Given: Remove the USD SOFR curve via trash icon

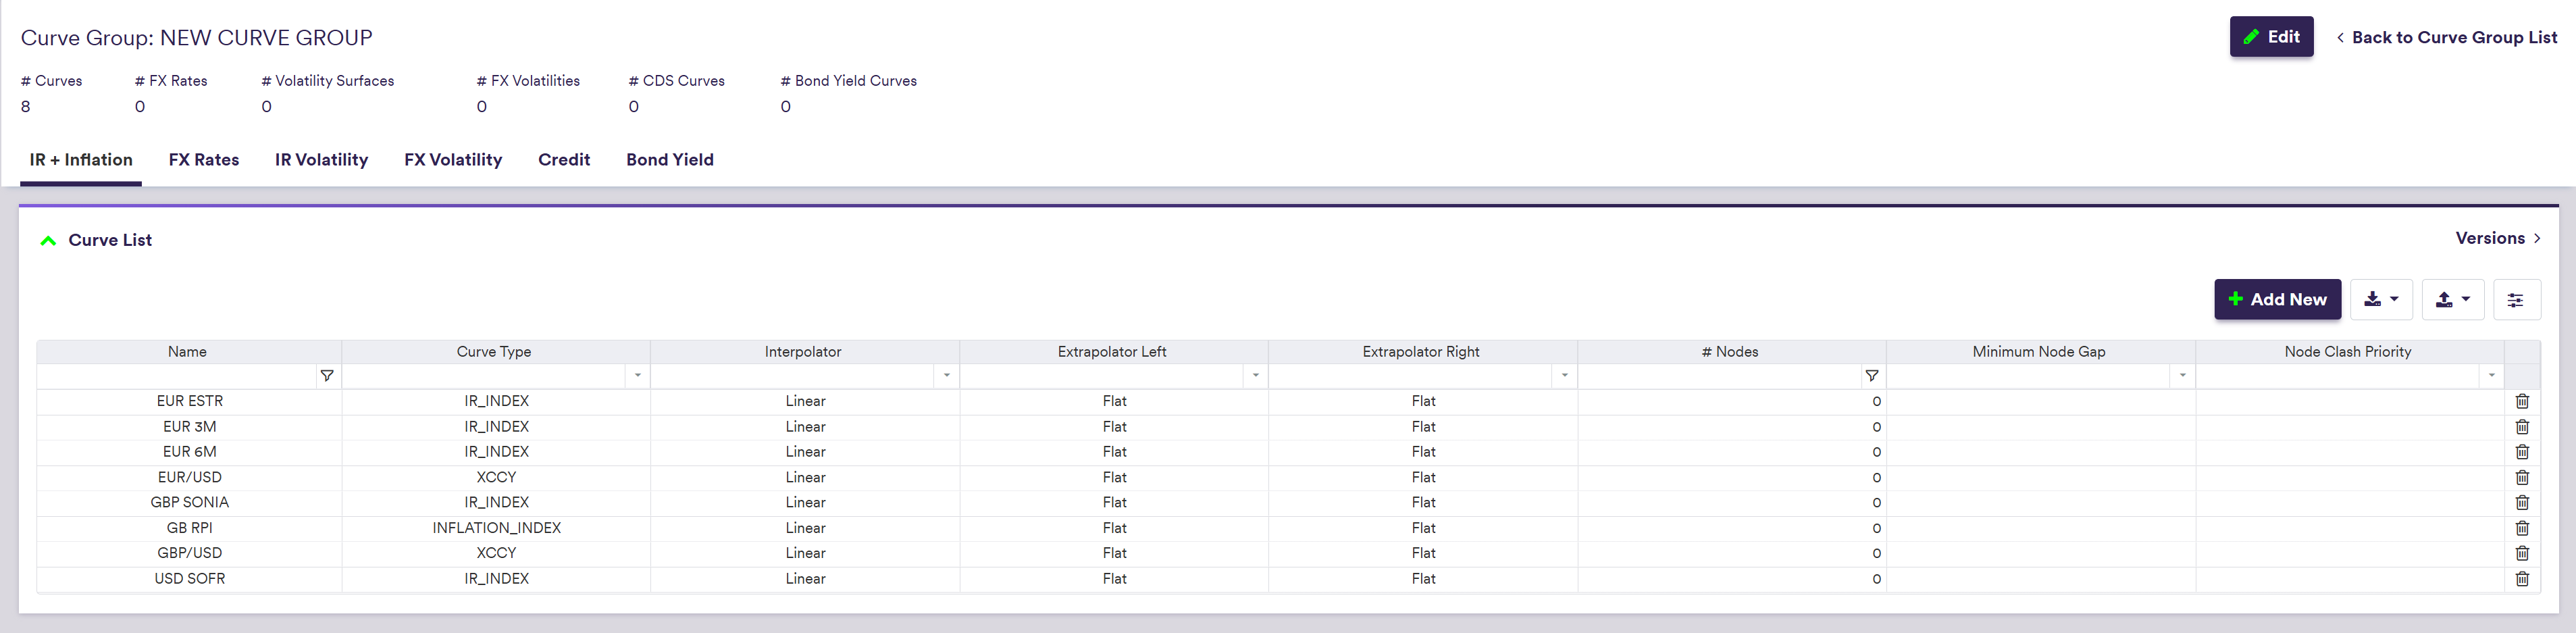Looking at the screenshot, I should click(x=2521, y=579).
